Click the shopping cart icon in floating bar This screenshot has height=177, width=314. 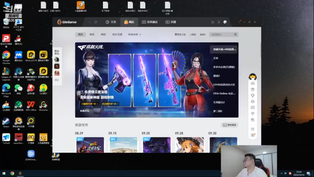[x=252, y=129]
